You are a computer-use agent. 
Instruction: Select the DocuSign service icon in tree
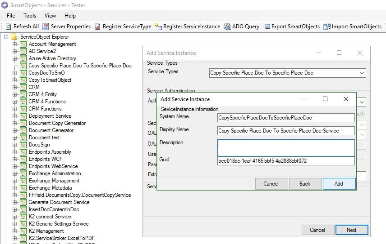tap(23, 145)
